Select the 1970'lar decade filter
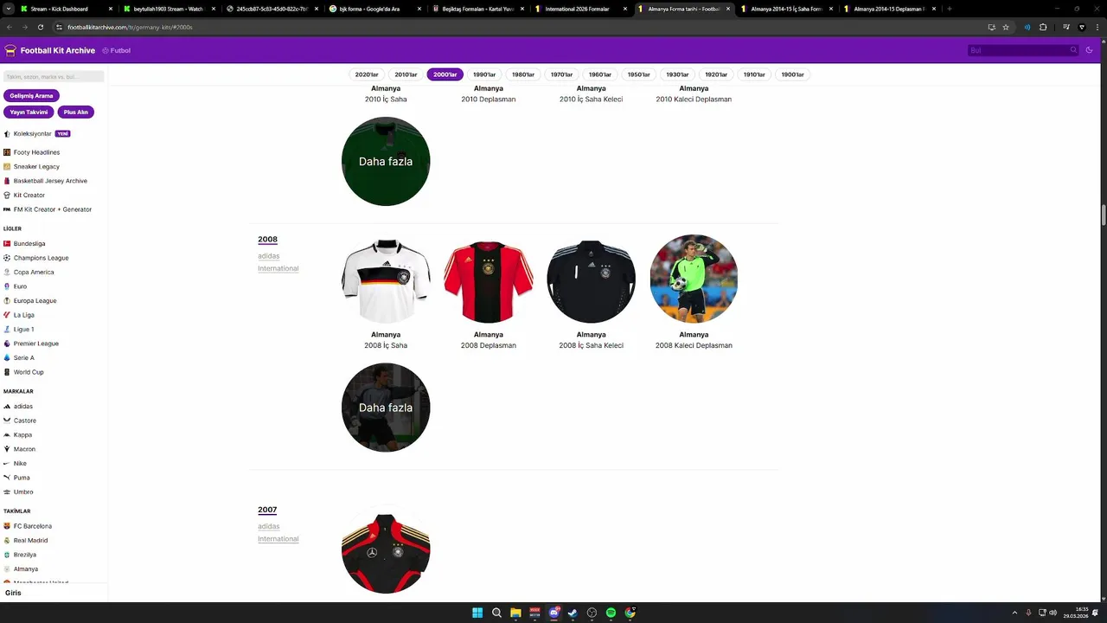The width and height of the screenshot is (1107, 623). pyautogui.click(x=562, y=74)
